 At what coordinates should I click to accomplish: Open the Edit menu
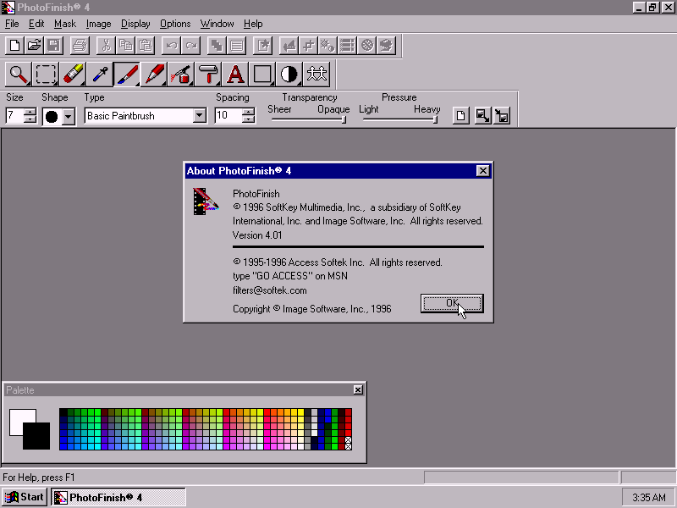[36, 24]
